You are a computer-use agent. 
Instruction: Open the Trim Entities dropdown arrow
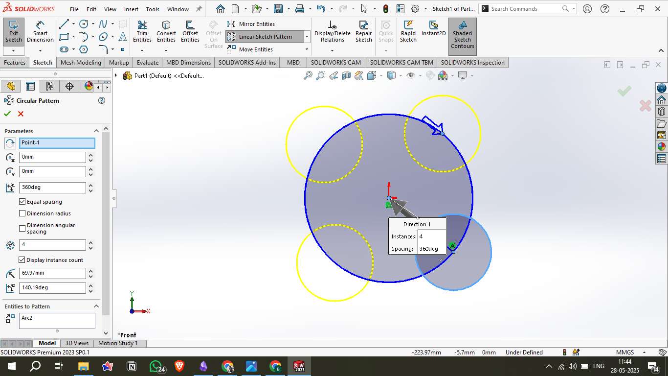[x=142, y=50]
